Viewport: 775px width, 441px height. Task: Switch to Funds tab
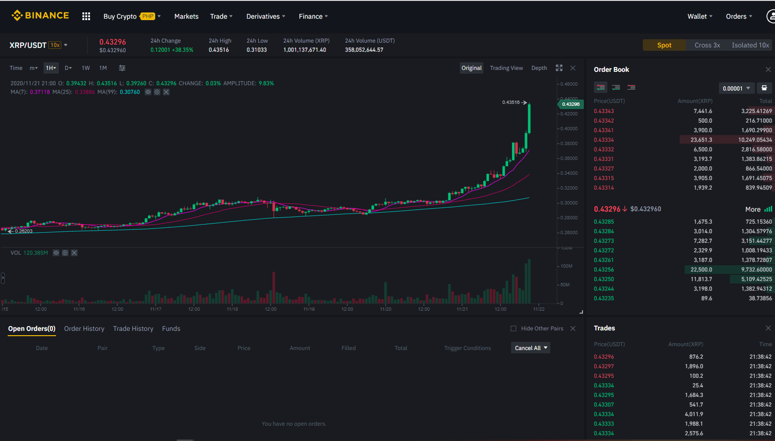pos(171,328)
